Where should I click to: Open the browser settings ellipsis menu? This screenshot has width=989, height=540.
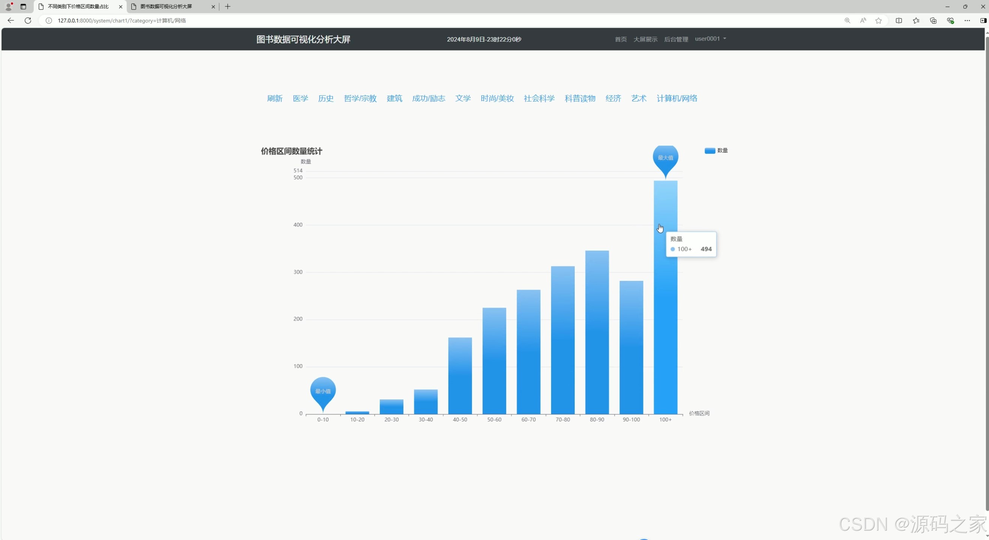point(967,20)
